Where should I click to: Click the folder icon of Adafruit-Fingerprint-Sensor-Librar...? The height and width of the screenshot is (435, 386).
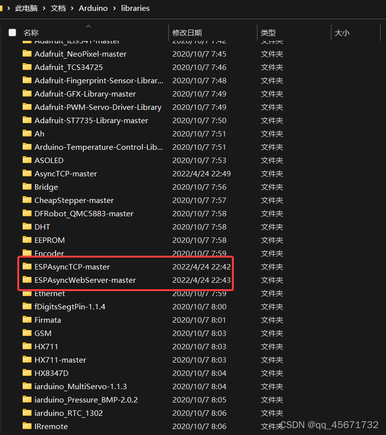click(x=27, y=80)
